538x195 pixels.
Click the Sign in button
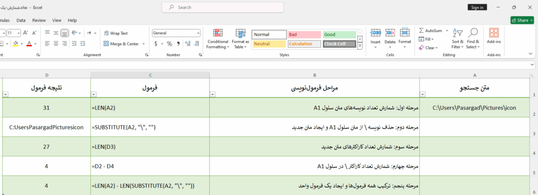coord(477,7)
